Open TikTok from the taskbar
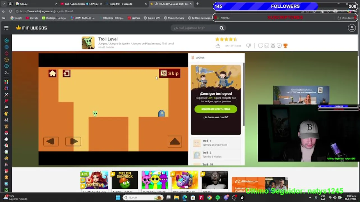The image size is (360, 202). click(242, 198)
